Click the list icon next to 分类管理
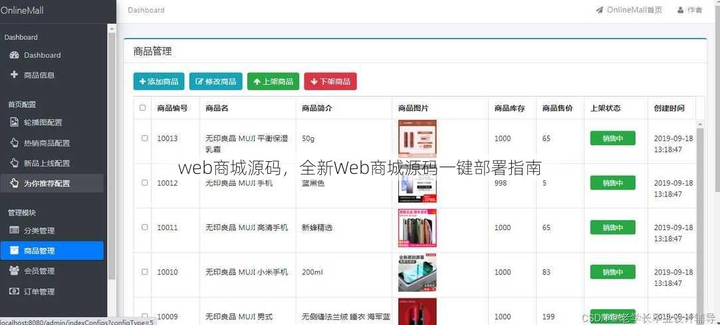The width and height of the screenshot is (720, 325). pyautogui.click(x=14, y=231)
